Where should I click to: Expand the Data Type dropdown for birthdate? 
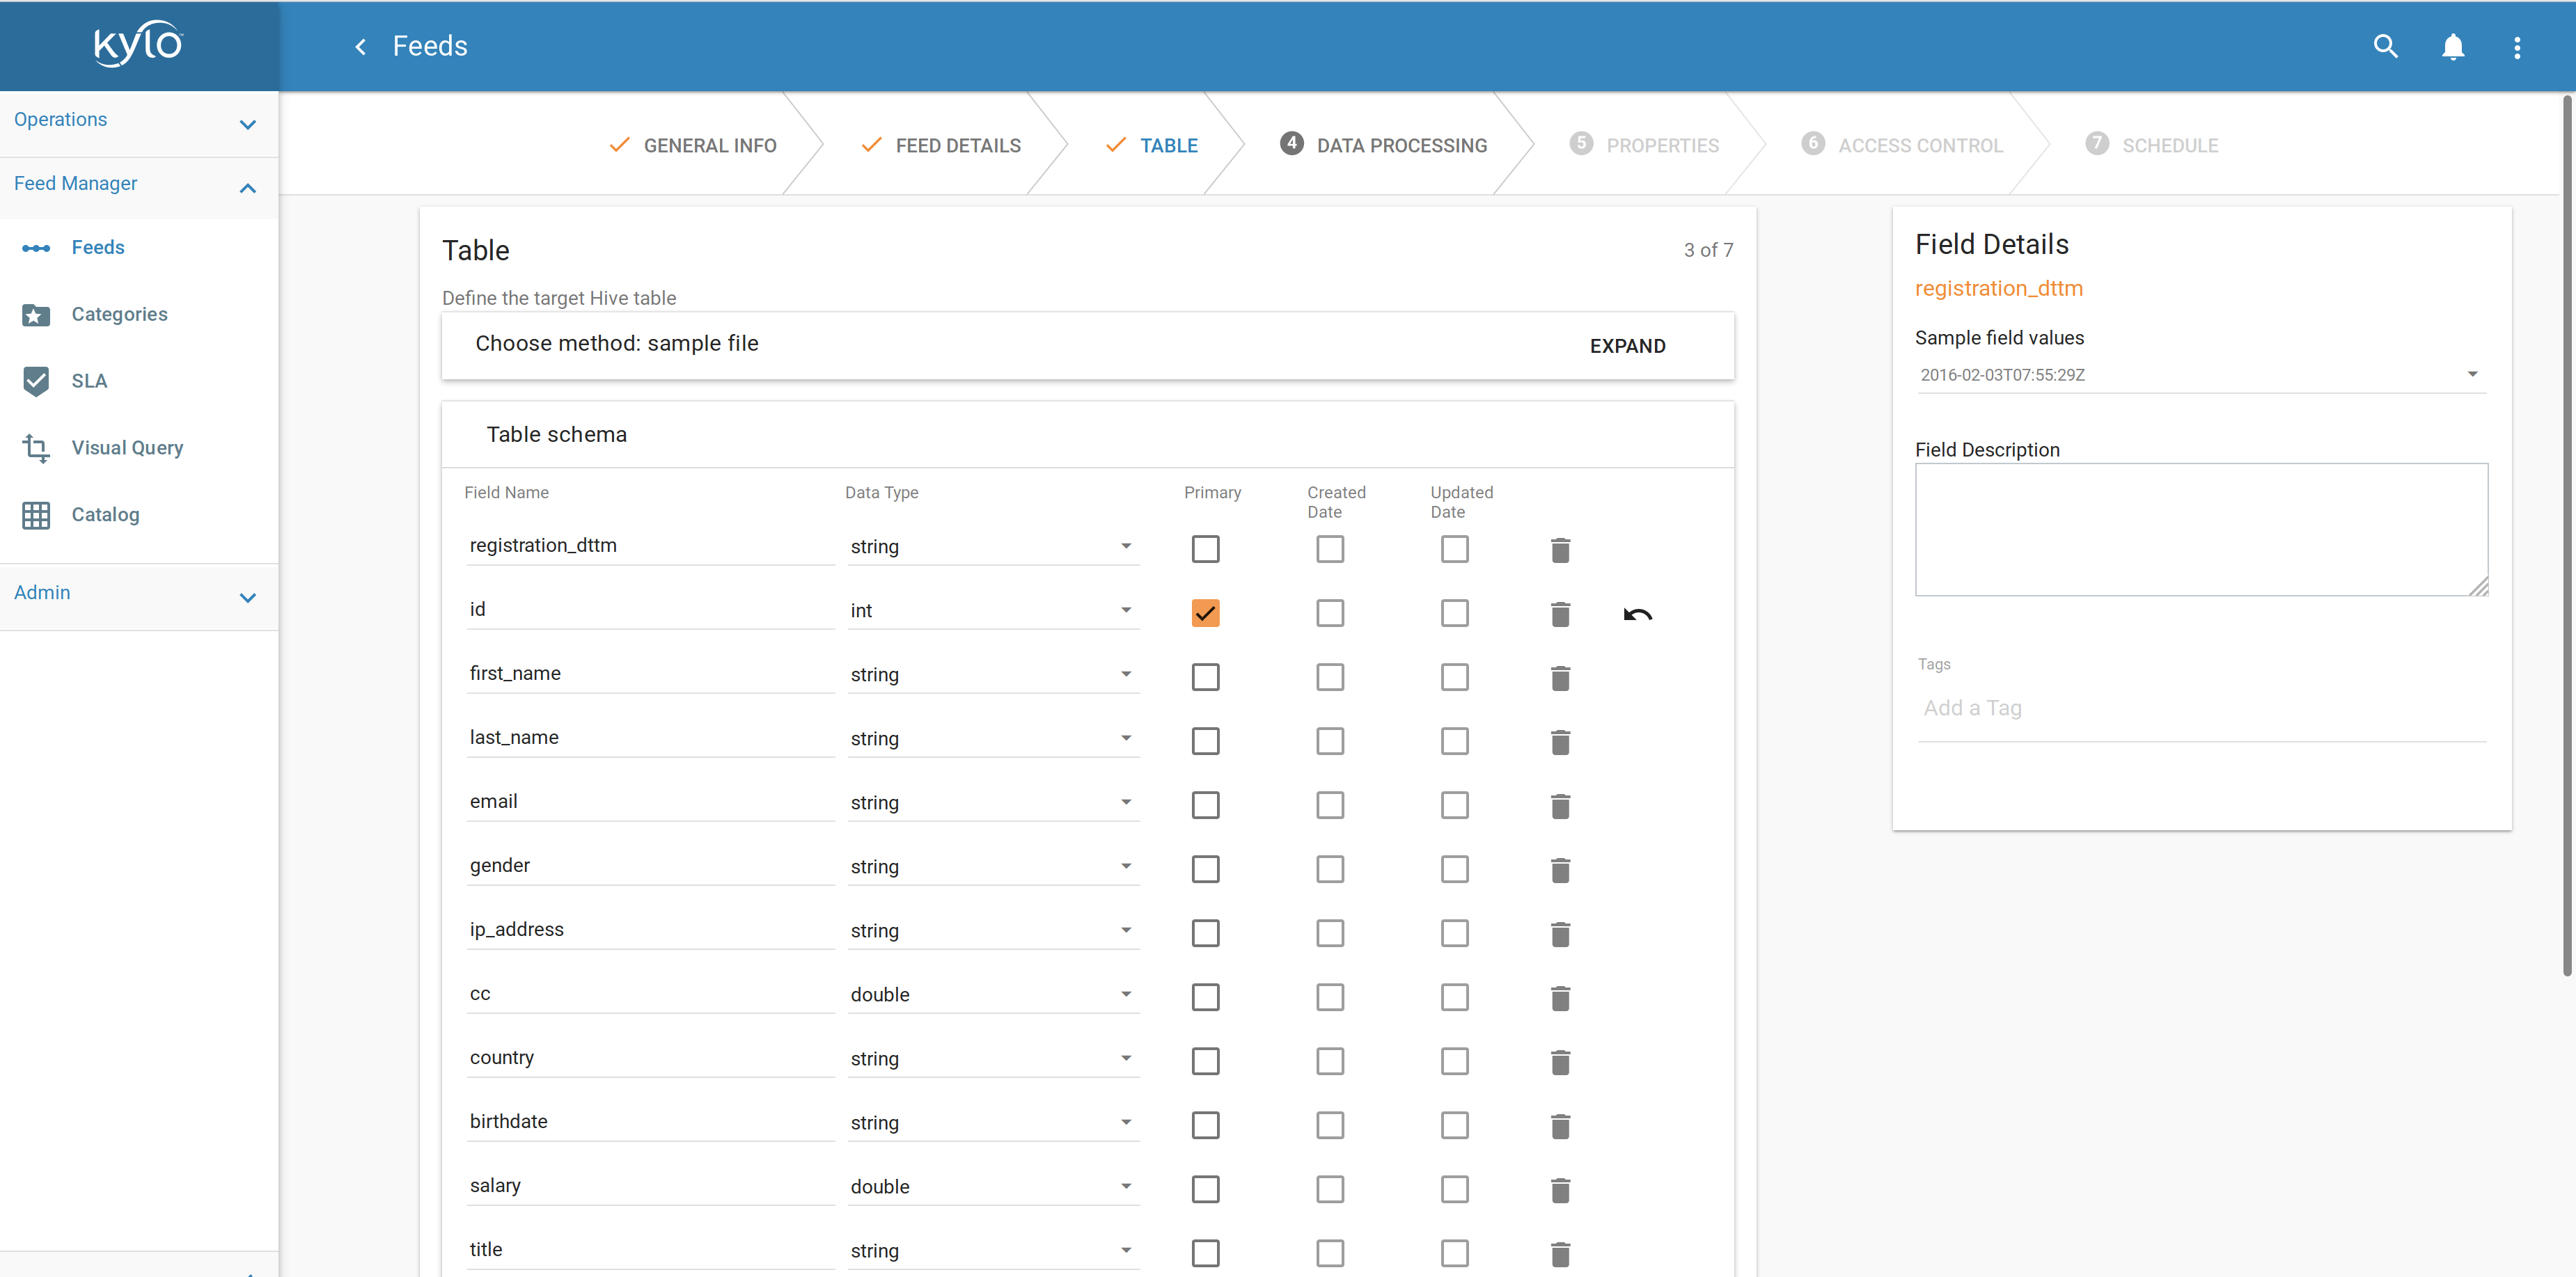[1125, 1123]
